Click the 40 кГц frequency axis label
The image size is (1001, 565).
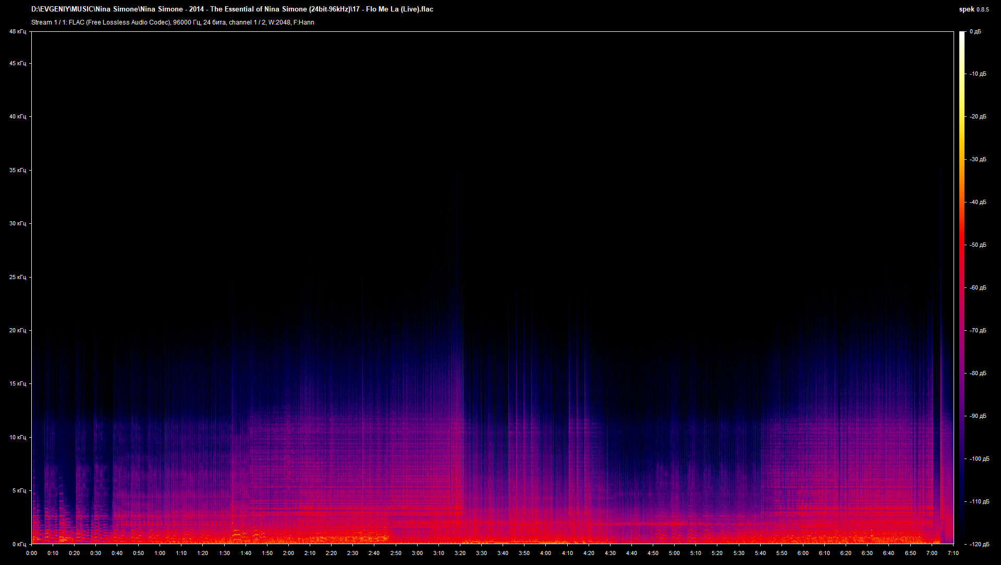click(x=17, y=117)
